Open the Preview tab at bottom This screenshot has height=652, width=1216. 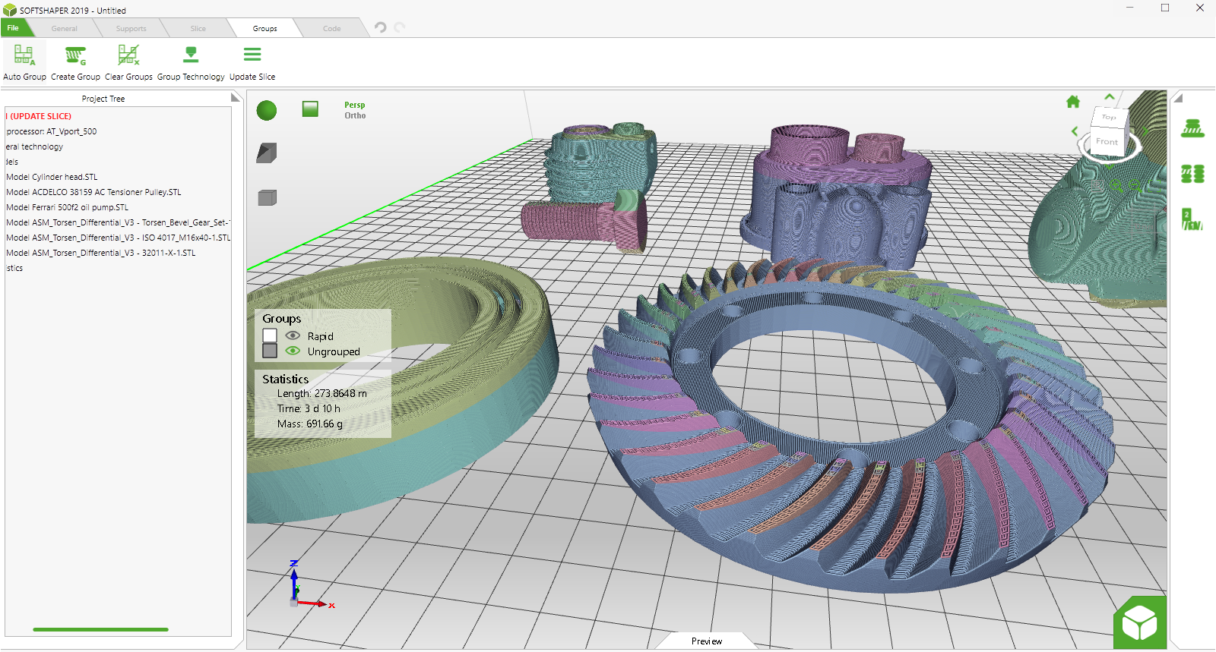707,641
